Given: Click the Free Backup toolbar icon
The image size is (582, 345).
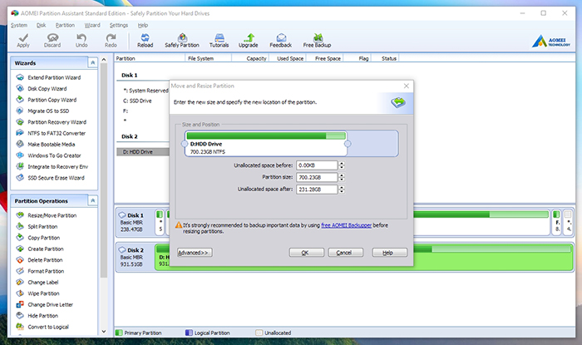Looking at the screenshot, I should point(317,41).
